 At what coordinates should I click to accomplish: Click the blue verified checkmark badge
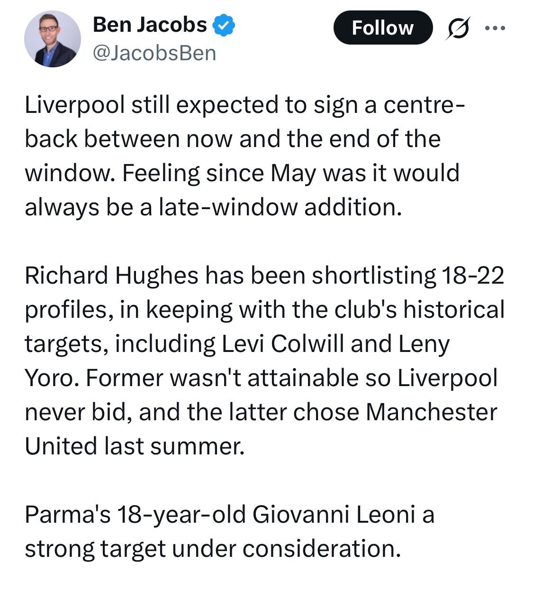224,25
